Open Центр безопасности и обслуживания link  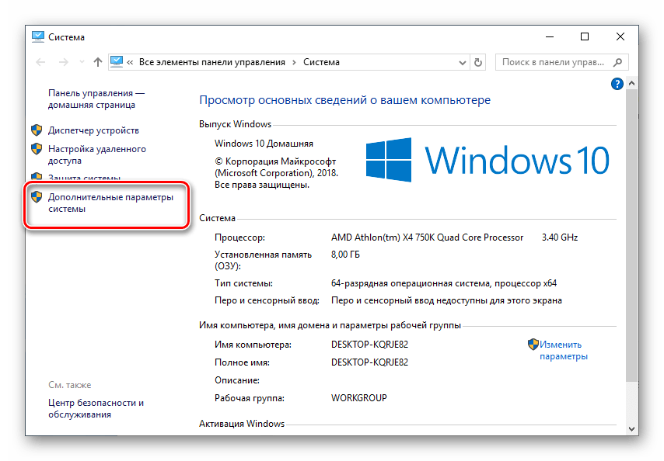[96, 408]
